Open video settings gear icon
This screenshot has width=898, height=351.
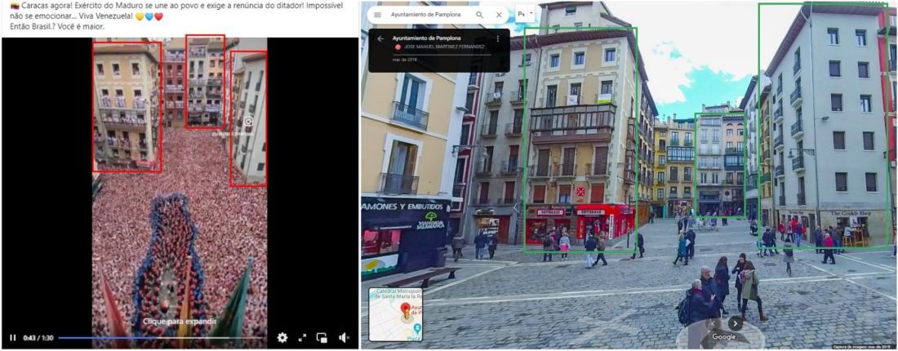pyautogui.click(x=282, y=338)
